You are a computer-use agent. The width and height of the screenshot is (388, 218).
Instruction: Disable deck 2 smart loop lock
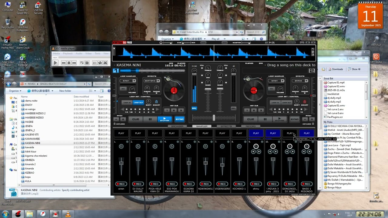305,102
